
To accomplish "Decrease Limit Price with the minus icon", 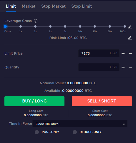I will click(130, 53).
